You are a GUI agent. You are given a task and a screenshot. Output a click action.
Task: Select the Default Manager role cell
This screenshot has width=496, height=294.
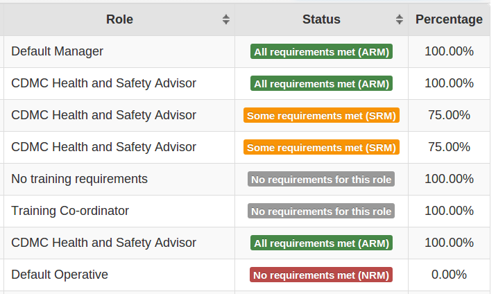click(58, 51)
